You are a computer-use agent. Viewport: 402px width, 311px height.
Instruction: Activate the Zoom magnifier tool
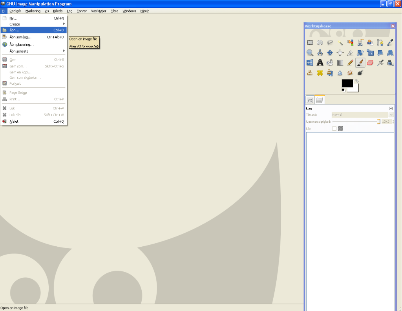310,53
